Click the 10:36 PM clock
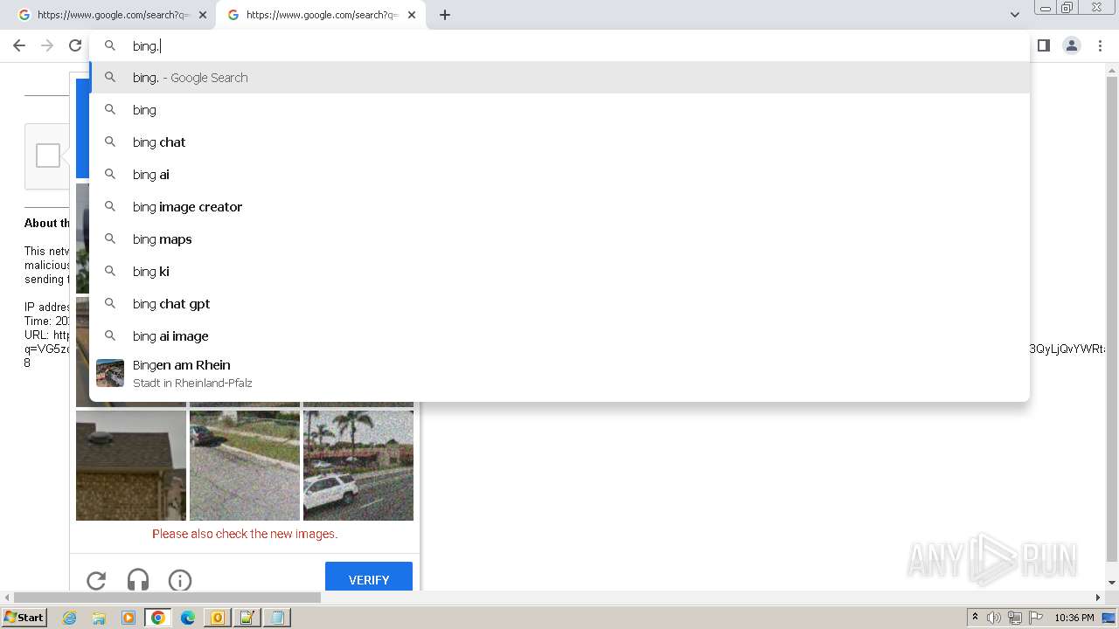Image resolution: width=1119 pixels, height=629 pixels. 1074,618
